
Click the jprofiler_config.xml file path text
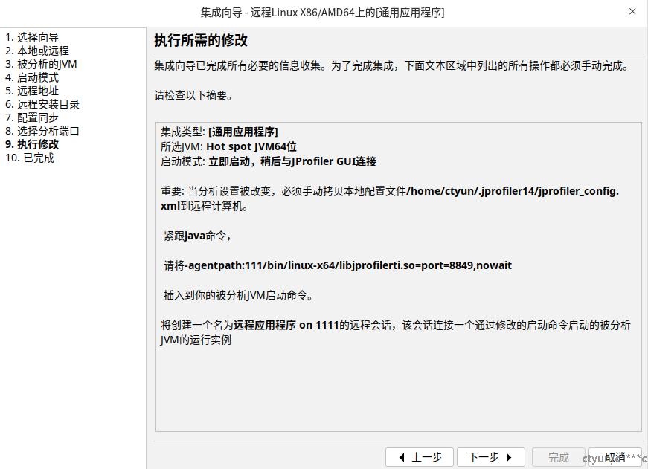pyautogui.click(x=390, y=198)
